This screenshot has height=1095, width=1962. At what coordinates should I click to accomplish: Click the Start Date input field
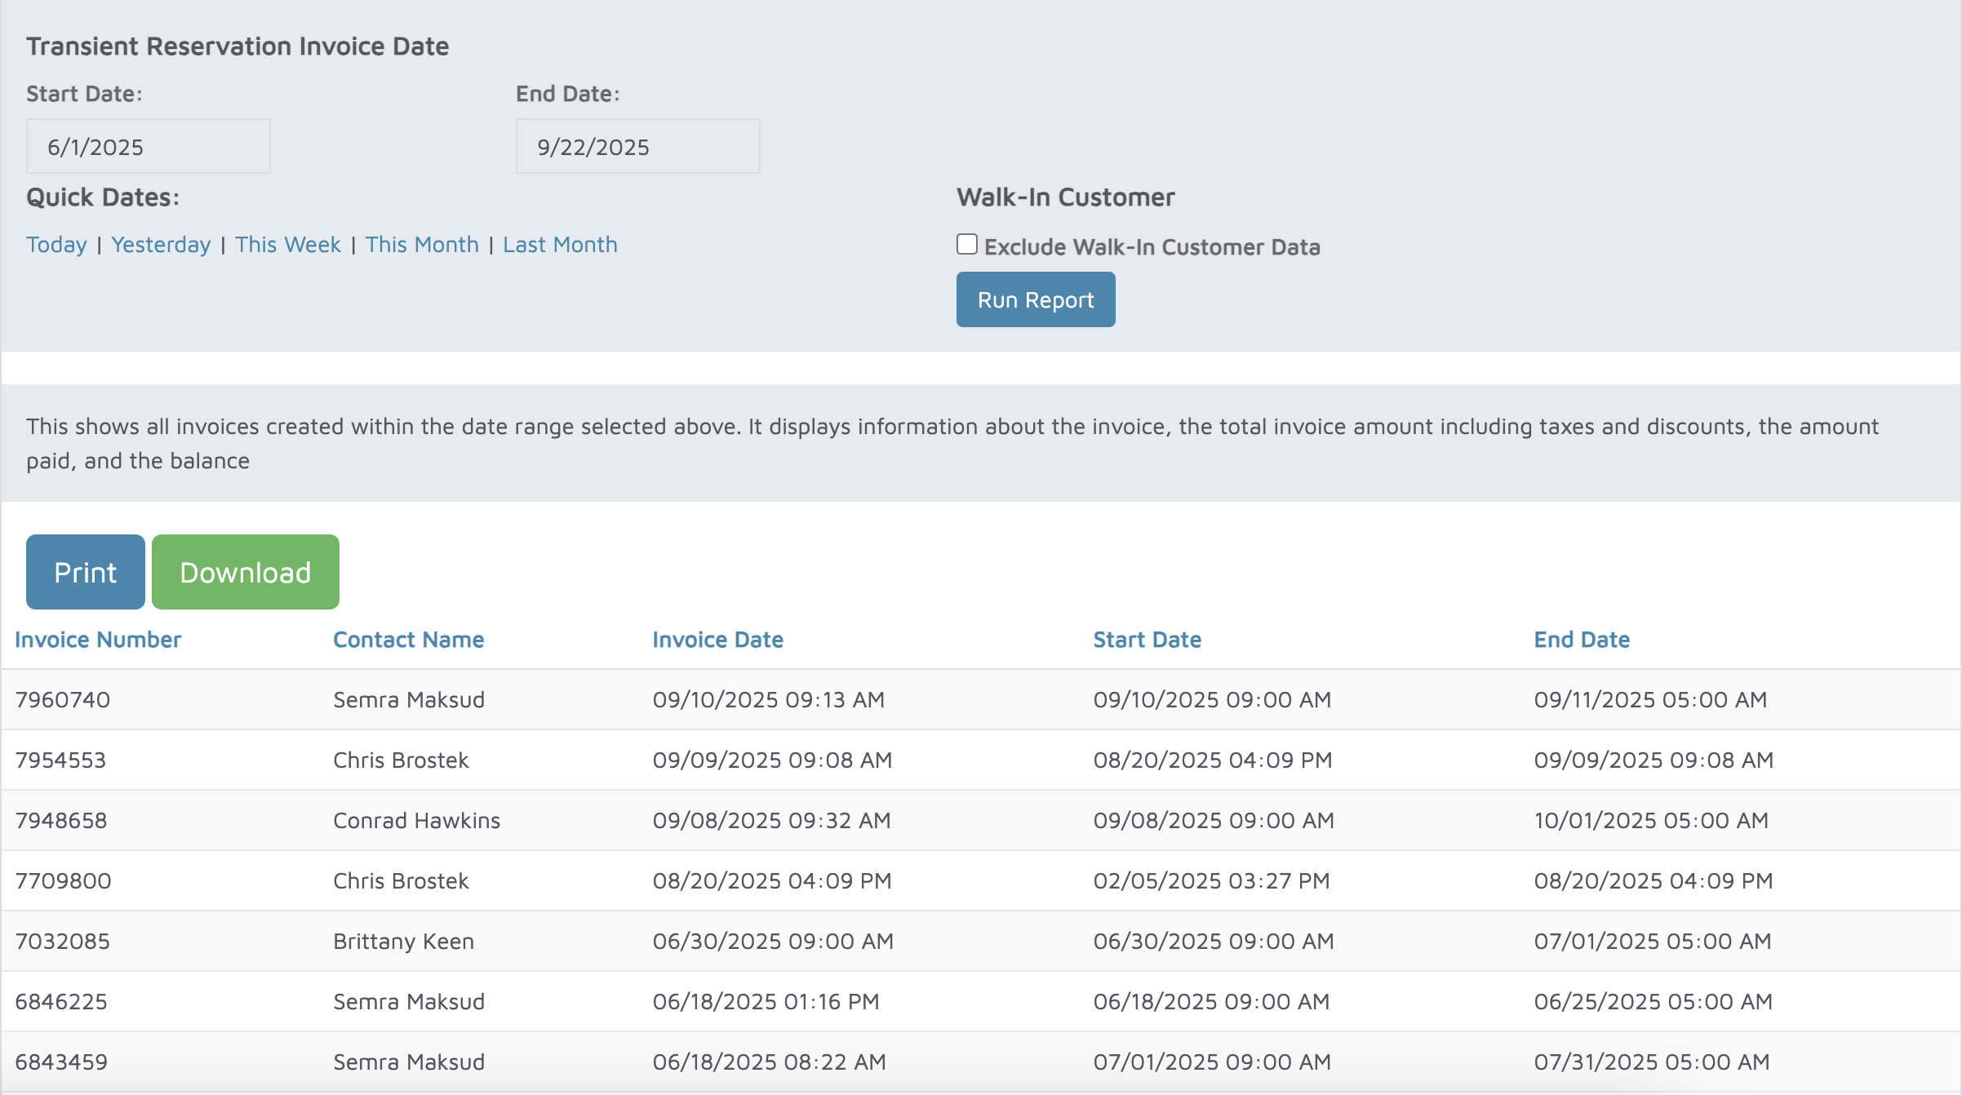[148, 146]
